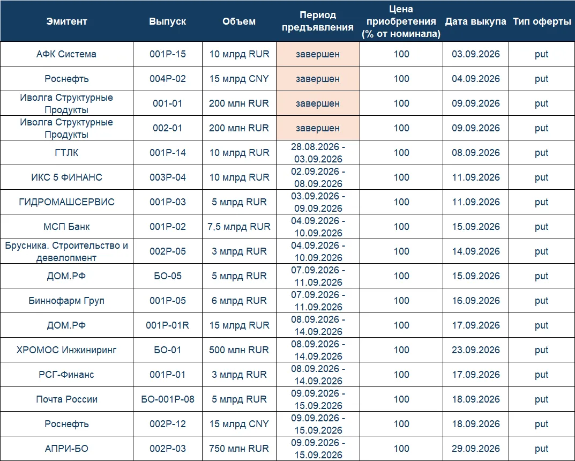Click issue cell 001P-03
The image size is (575, 461).
[x=168, y=202]
